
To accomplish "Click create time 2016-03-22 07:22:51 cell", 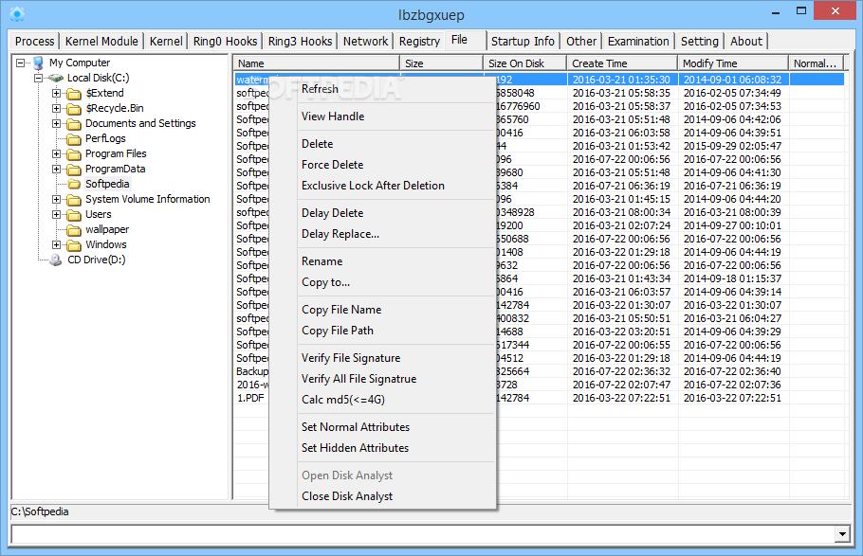I will point(621,398).
